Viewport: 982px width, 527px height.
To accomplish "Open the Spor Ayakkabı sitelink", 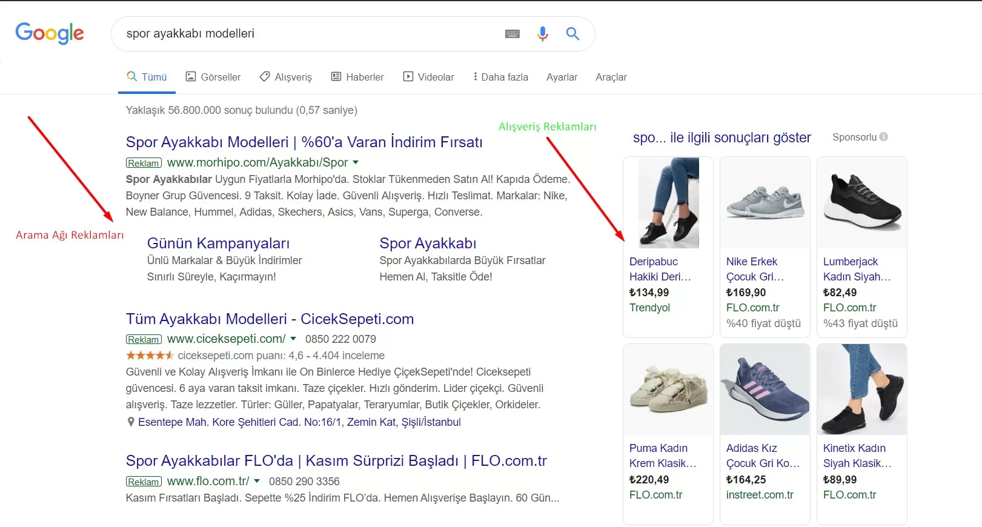I will coord(428,244).
